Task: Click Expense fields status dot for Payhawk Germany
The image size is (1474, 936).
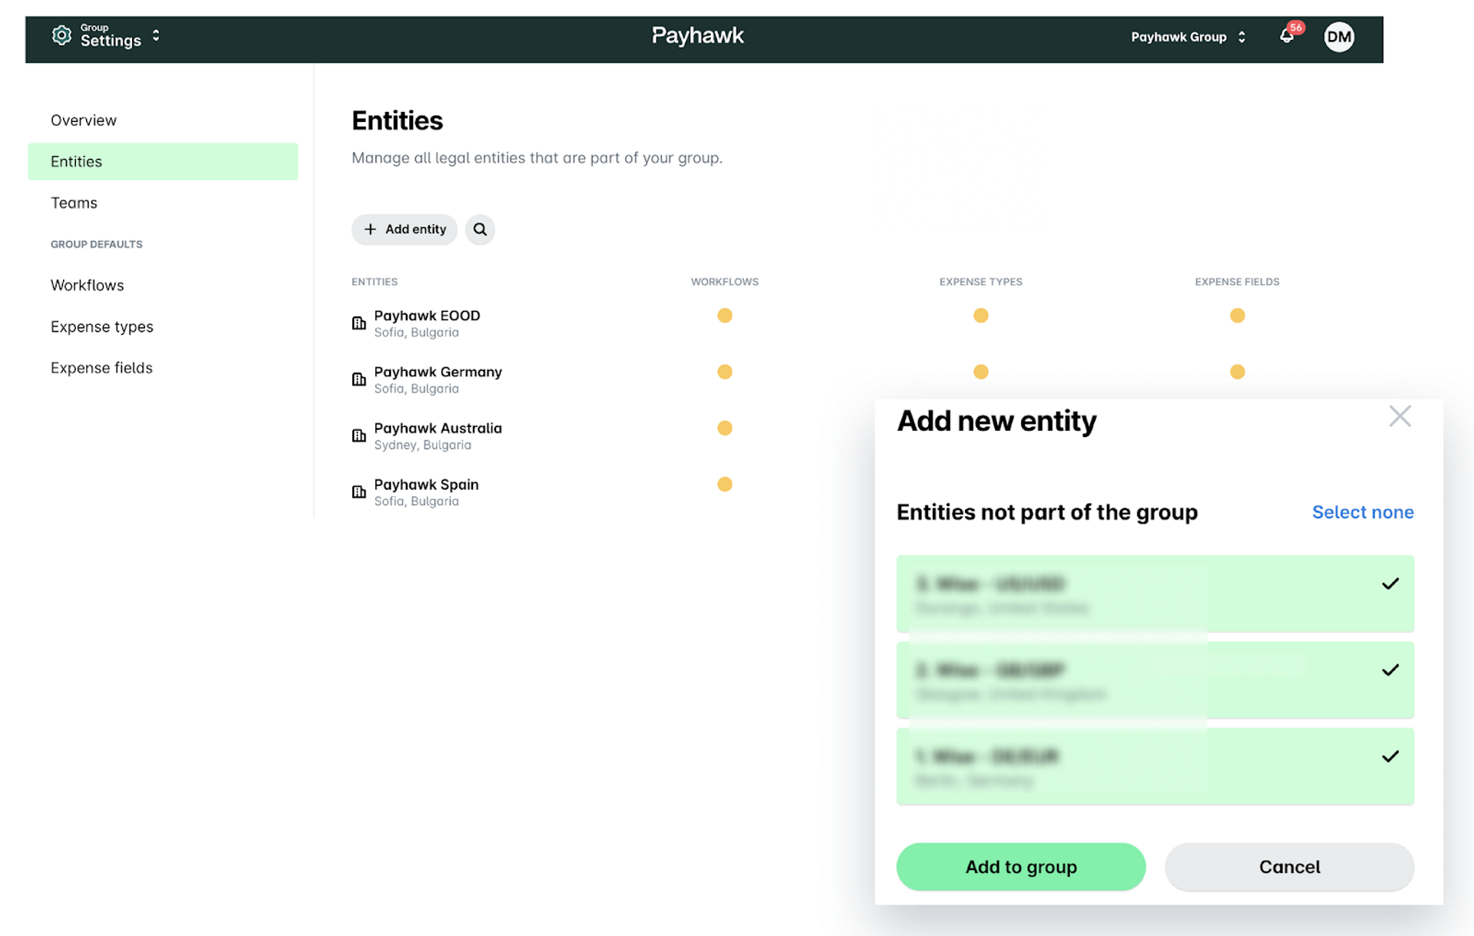Action: point(1238,372)
